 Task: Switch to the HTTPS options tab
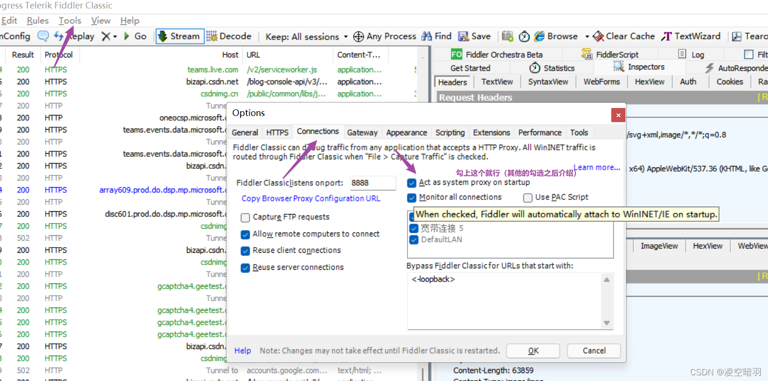[277, 133]
